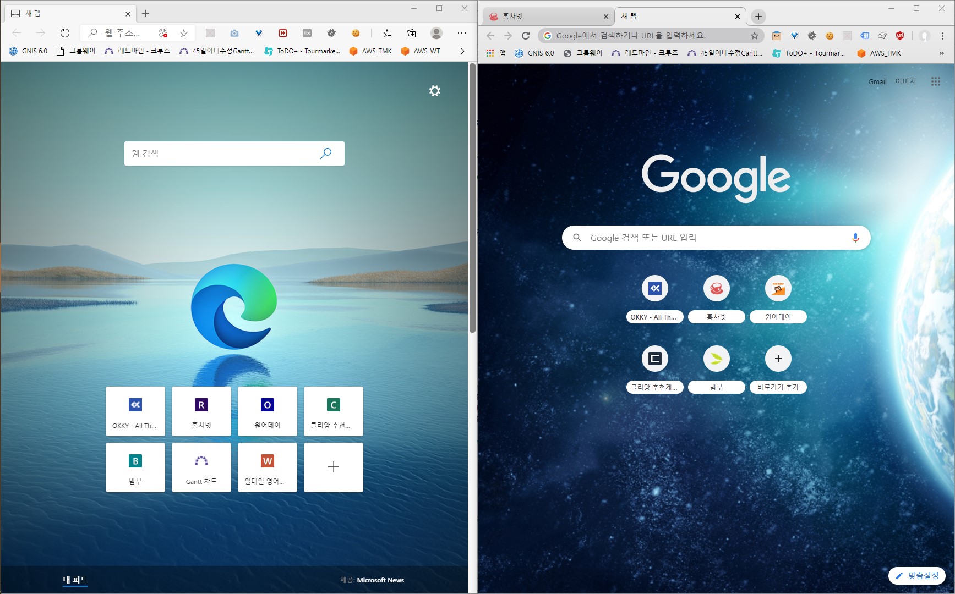
Task: Open GNIS 6.0 bookmark in Edge
Action: tap(28, 51)
